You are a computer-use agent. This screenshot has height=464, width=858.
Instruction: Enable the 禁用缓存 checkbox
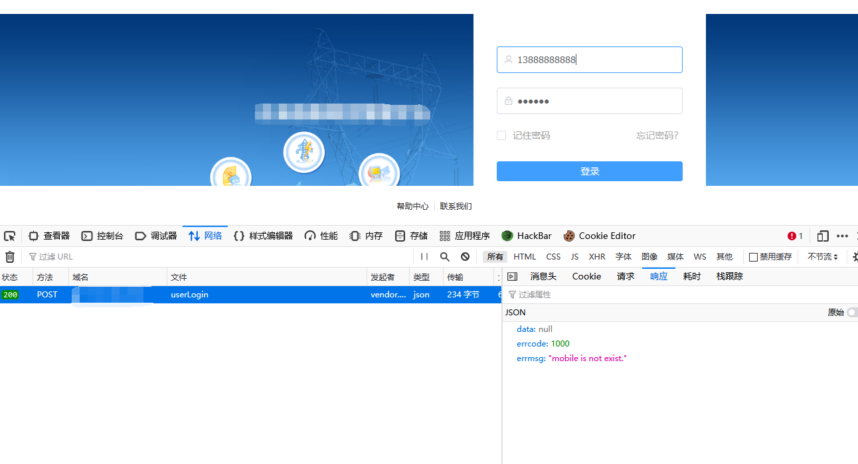tap(753, 257)
